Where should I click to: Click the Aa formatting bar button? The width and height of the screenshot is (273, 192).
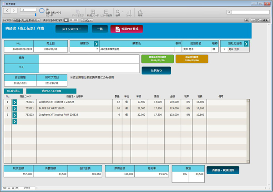click(x=247, y=20)
